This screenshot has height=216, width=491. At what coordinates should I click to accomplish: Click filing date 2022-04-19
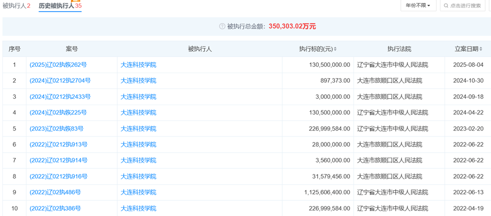click(468, 208)
